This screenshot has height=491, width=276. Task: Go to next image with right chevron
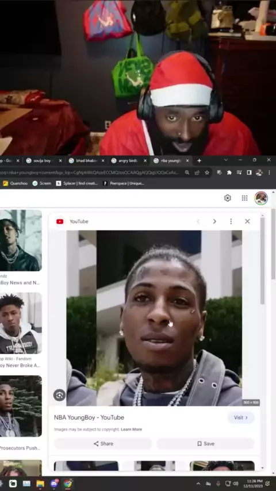[x=214, y=221]
